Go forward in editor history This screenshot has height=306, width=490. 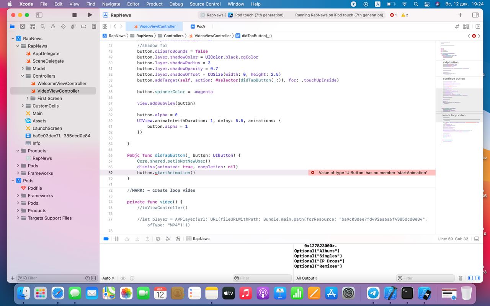point(121,26)
